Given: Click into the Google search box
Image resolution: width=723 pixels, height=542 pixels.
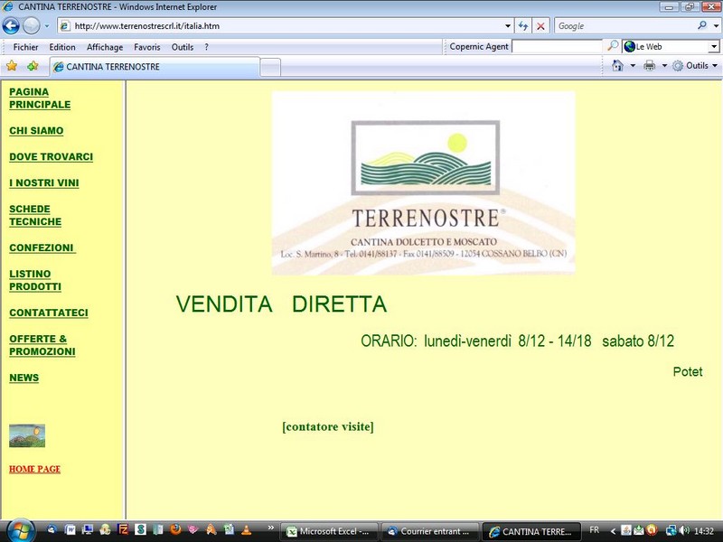Looking at the screenshot, I should coord(624,26).
